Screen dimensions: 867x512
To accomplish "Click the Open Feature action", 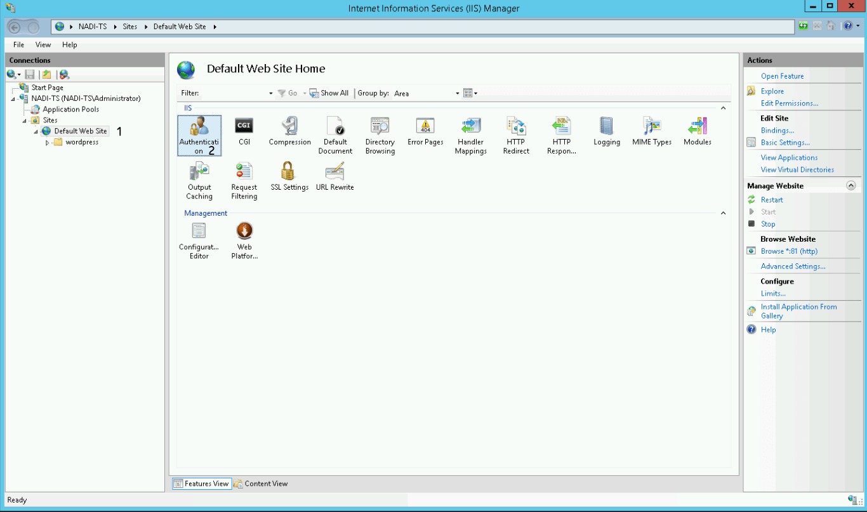I will [x=783, y=76].
